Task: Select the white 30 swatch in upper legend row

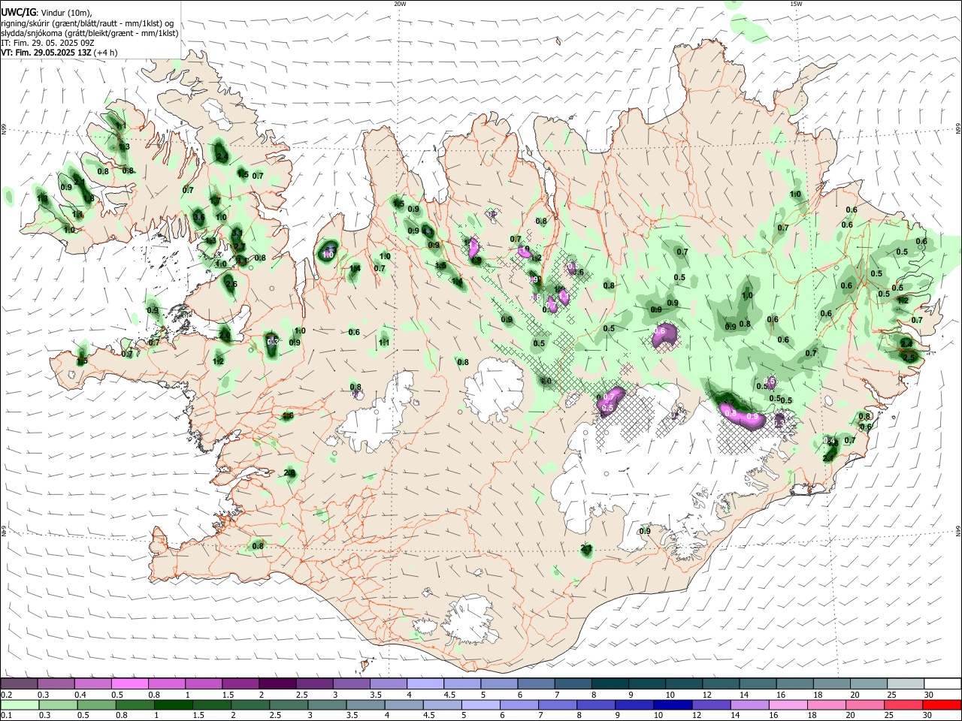Action: [x=942, y=683]
